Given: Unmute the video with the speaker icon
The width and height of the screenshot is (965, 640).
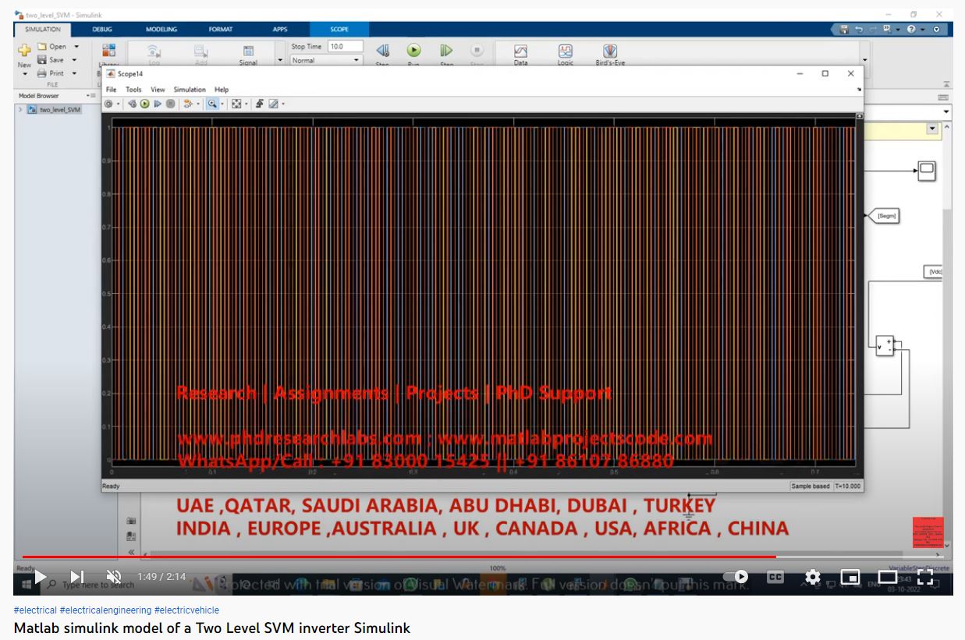Looking at the screenshot, I should tap(113, 577).
